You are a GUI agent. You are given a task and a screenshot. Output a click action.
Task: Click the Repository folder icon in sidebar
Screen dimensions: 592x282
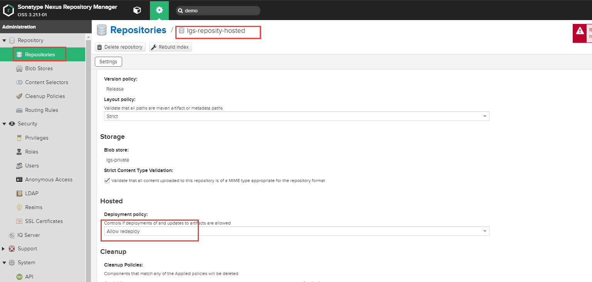click(x=12, y=41)
